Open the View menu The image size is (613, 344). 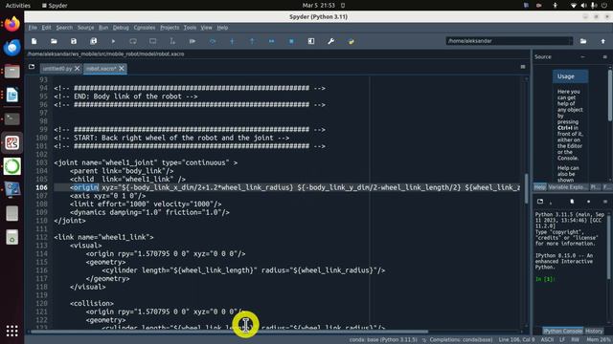click(x=207, y=28)
